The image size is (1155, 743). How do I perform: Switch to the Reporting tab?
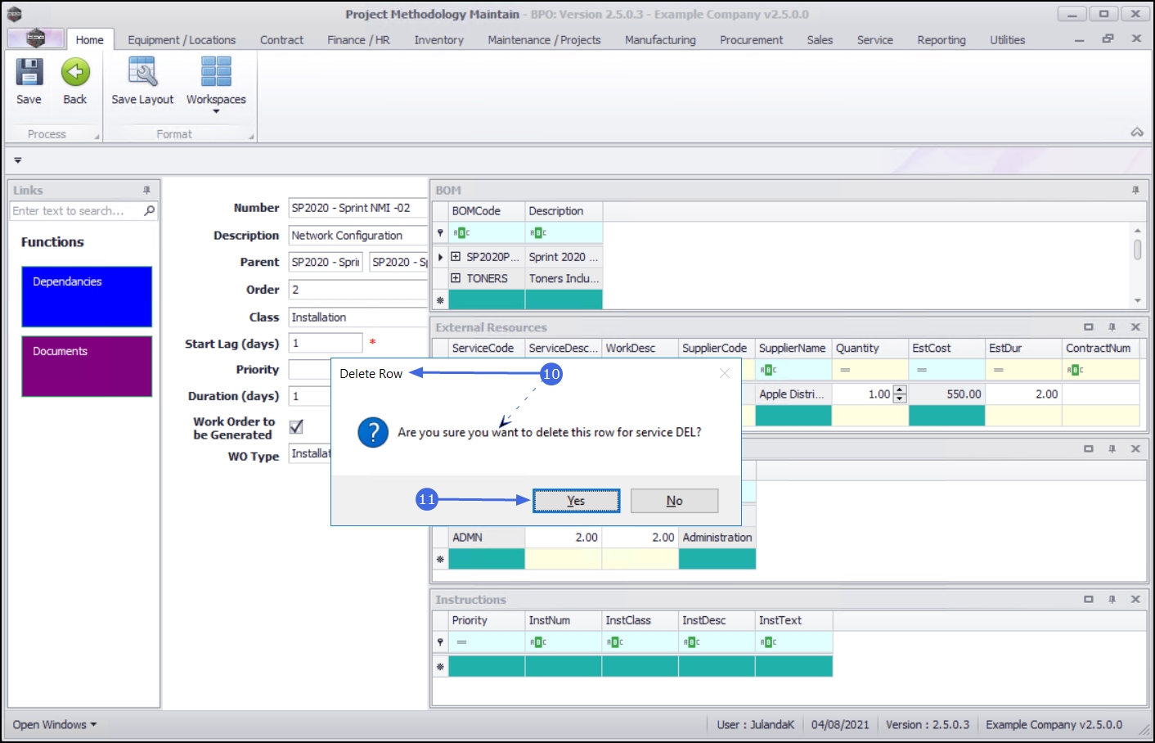941,40
